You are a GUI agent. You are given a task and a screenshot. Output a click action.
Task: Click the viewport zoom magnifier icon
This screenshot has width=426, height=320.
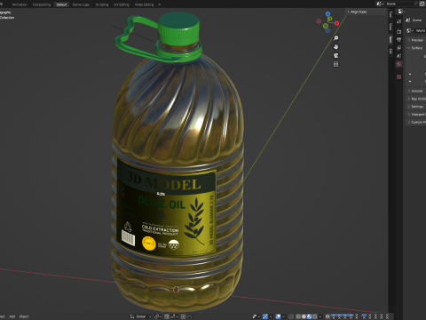tap(335, 38)
